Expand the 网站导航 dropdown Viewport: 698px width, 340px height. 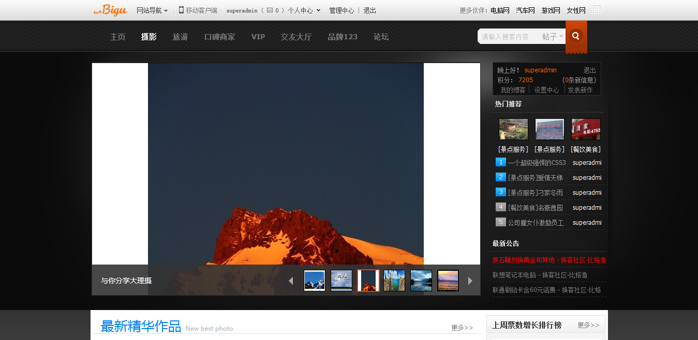tap(152, 10)
